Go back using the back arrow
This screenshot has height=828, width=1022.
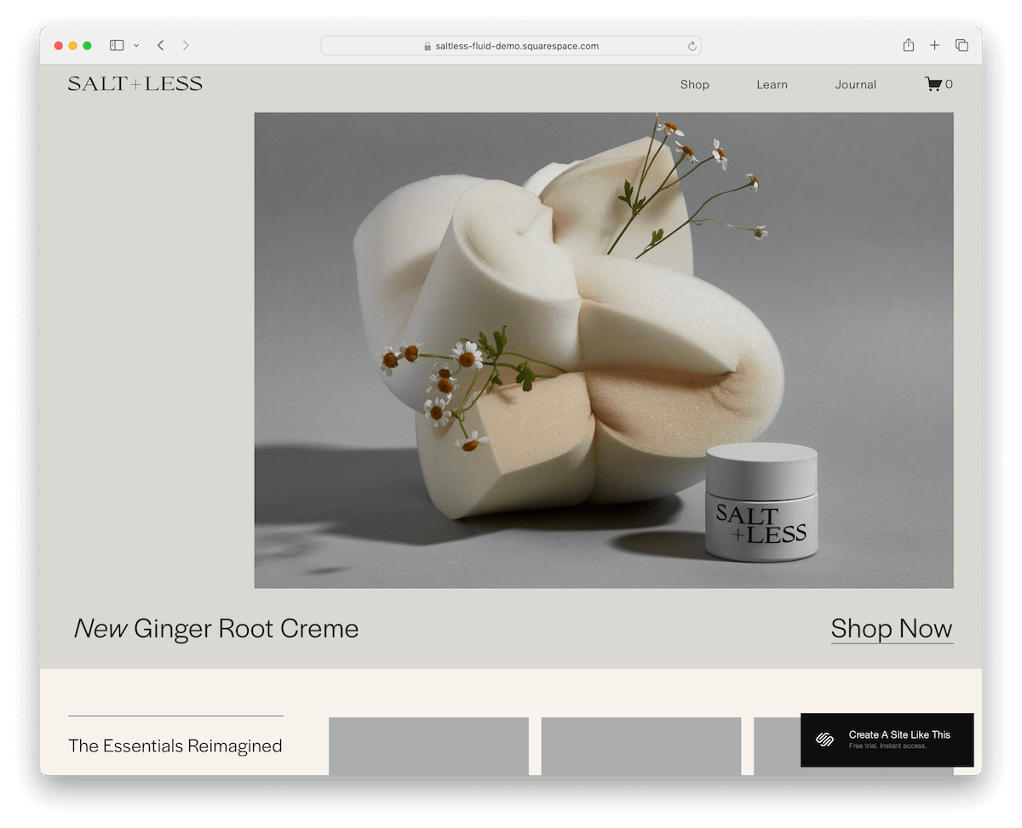pos(160,45)
